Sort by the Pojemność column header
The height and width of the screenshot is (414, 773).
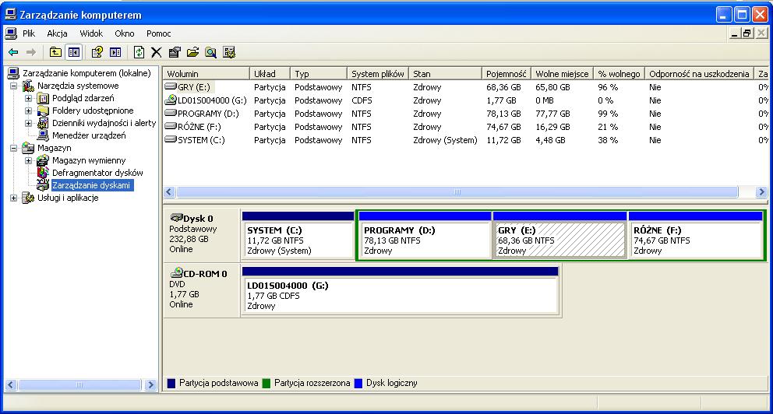coord(507,73)
